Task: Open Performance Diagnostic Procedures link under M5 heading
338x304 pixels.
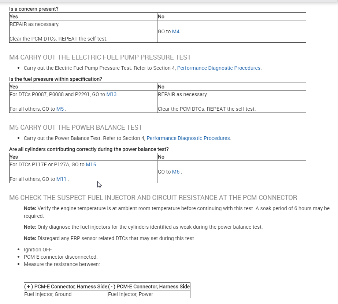Action: click(188, 138)
